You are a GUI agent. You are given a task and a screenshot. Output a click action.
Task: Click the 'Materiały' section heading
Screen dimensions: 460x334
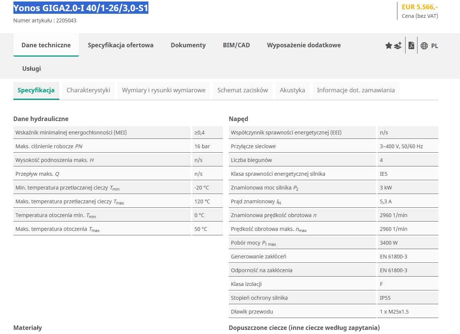(28, 328)
